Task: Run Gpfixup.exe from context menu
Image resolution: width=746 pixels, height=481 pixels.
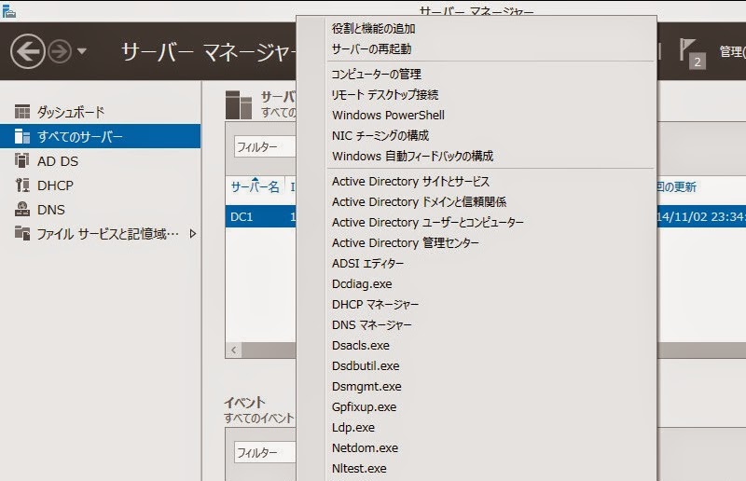Action: pyautogui.click(x=364, y=406)
